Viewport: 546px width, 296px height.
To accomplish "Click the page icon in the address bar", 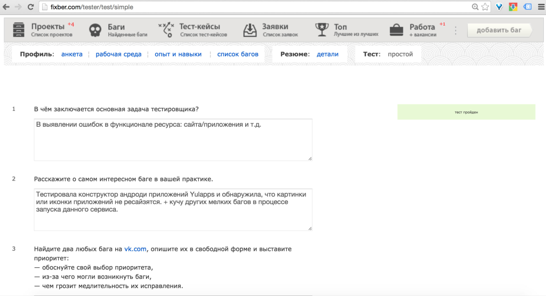I will 45,7.
